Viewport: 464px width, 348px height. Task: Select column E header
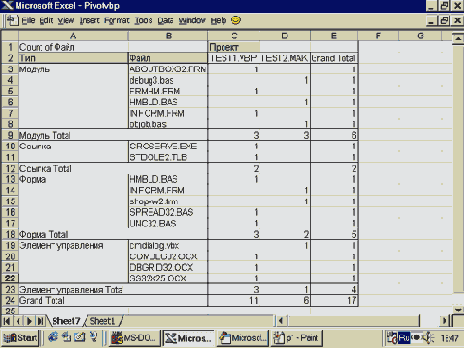coord(334,36)
